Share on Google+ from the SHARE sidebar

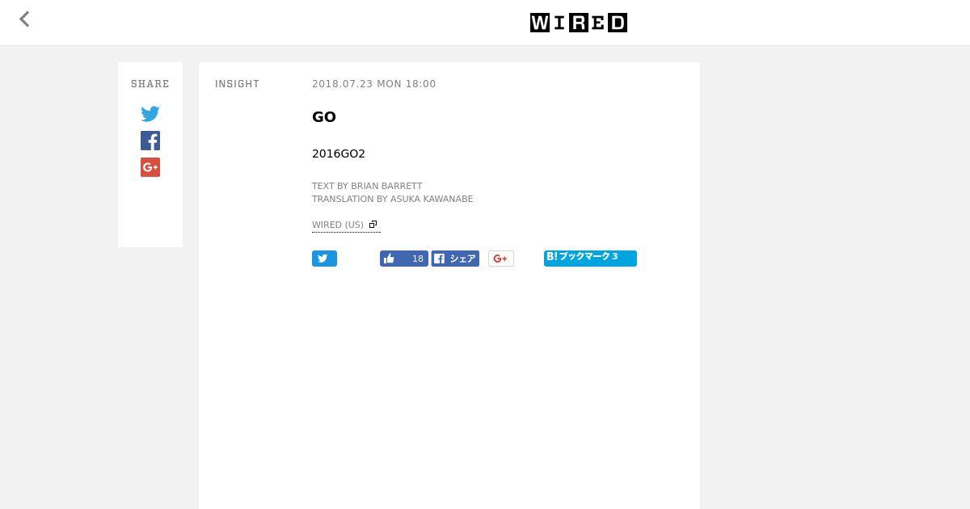click(150, 167)
